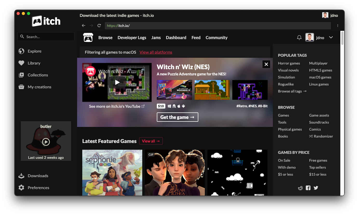
Task: Open the Dear Althea game thumbnail
Action: [175, 173]
